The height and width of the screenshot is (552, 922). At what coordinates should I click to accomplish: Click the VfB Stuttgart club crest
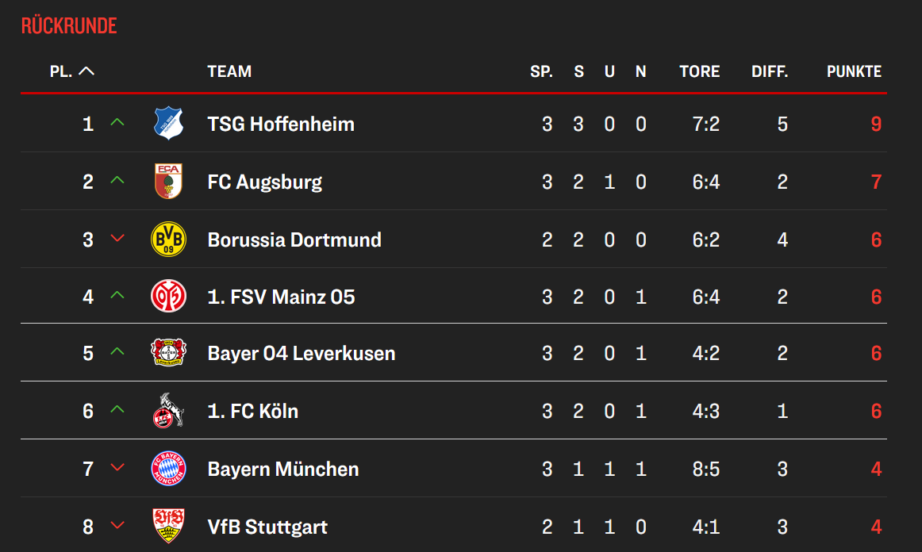coord(168,526)
